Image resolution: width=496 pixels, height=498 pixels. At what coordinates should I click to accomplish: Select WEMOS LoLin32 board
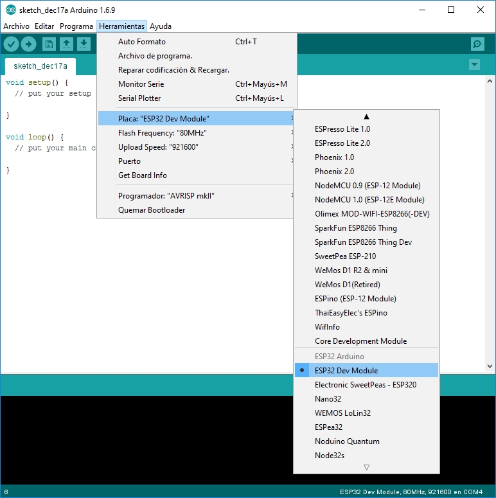click(x=366, y=413)
